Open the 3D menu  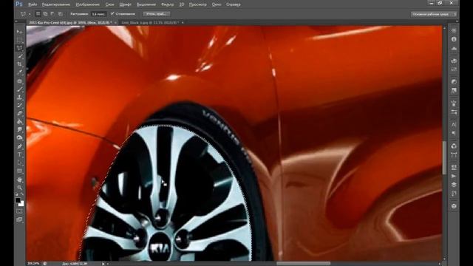182,4
